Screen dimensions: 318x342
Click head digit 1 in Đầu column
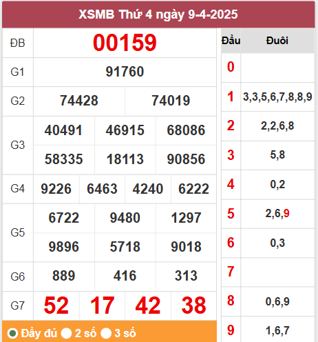(231, 97)
